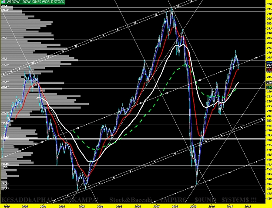Click the 220 price axis label
The image size is (272, 208).
[269, 101]
